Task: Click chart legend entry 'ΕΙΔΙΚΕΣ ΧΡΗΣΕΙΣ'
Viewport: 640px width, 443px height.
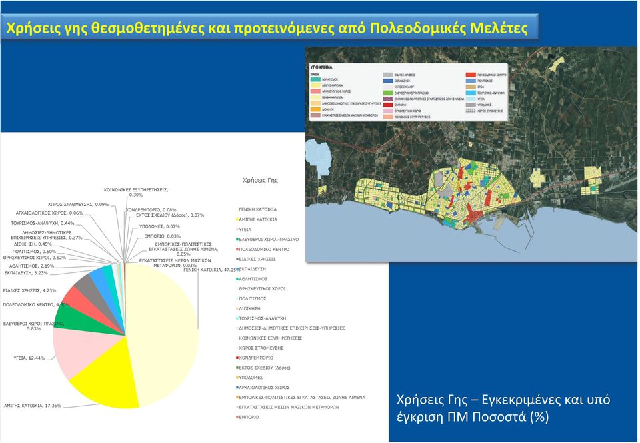Action: [256, 259]
